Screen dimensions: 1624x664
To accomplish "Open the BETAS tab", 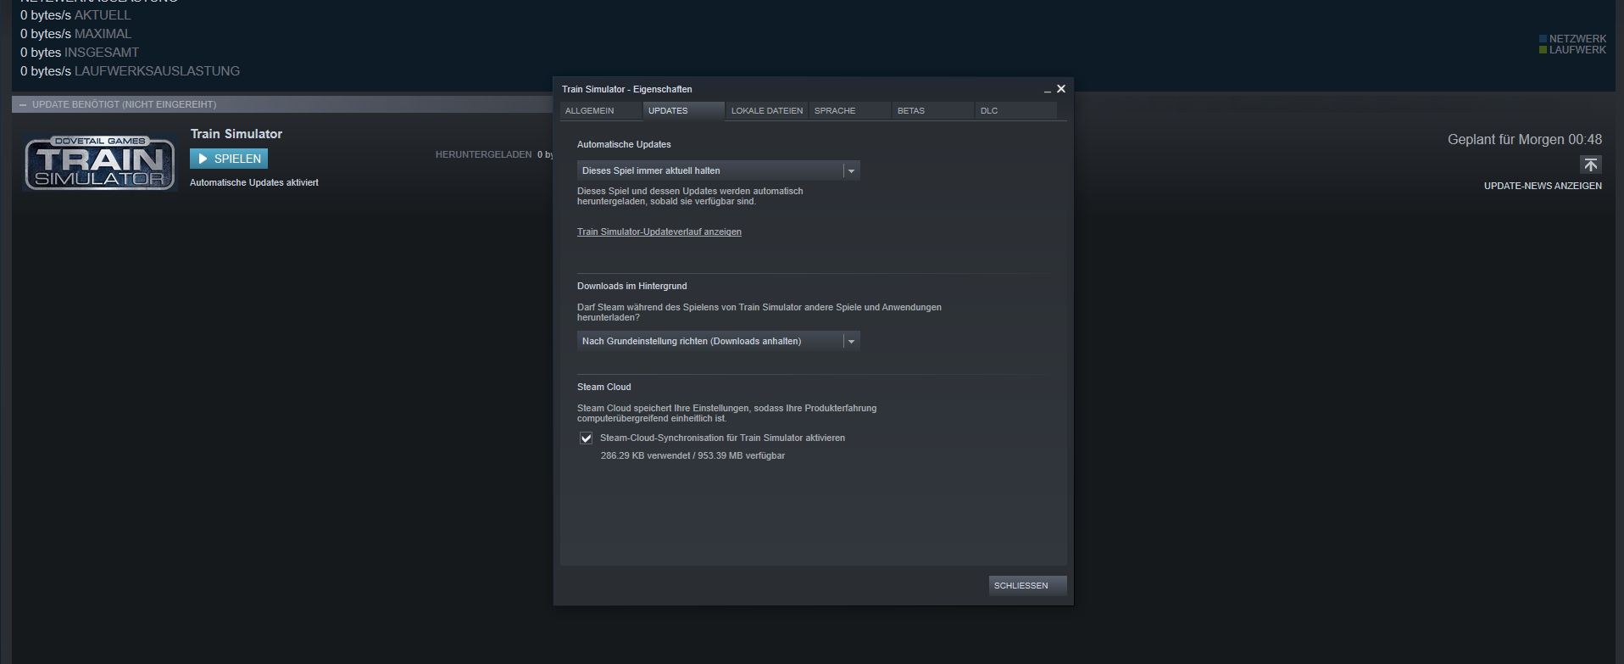I will (932, 111).
